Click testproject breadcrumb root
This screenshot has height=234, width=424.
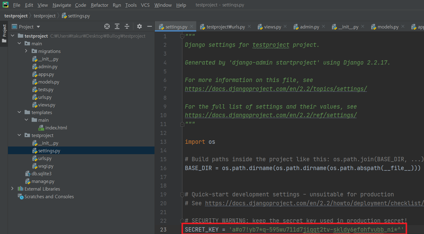pyautogui.click(x=16, y=16)
